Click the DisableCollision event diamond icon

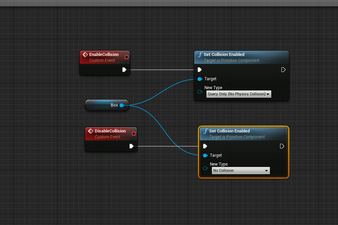point(91,131)
